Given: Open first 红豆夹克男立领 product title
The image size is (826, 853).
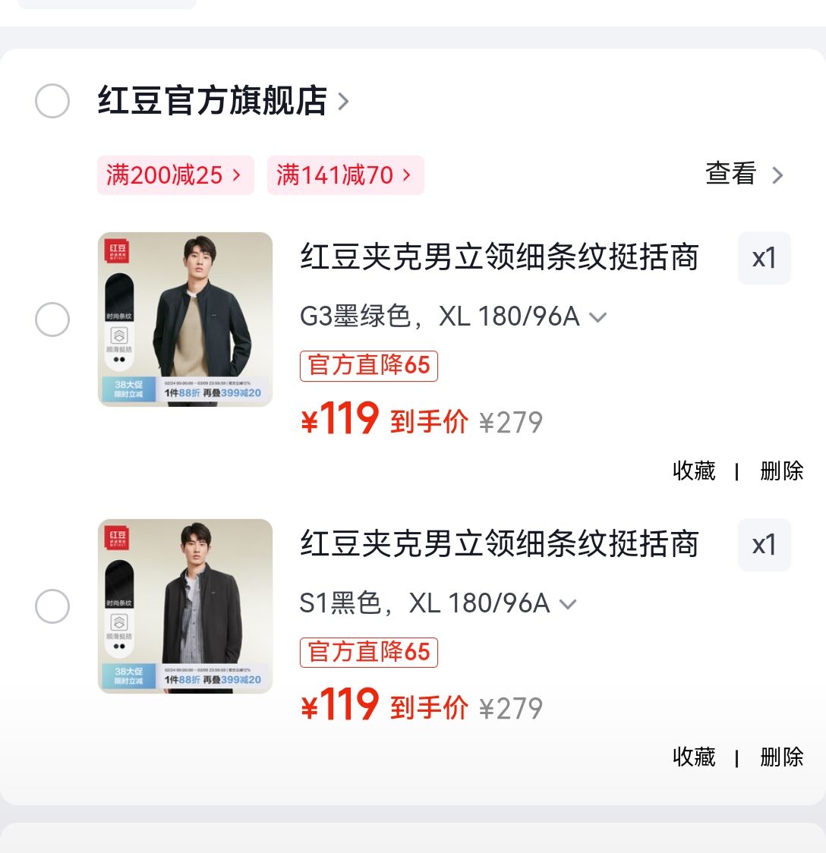Looking at the screenshot, I should pos(499,257).
